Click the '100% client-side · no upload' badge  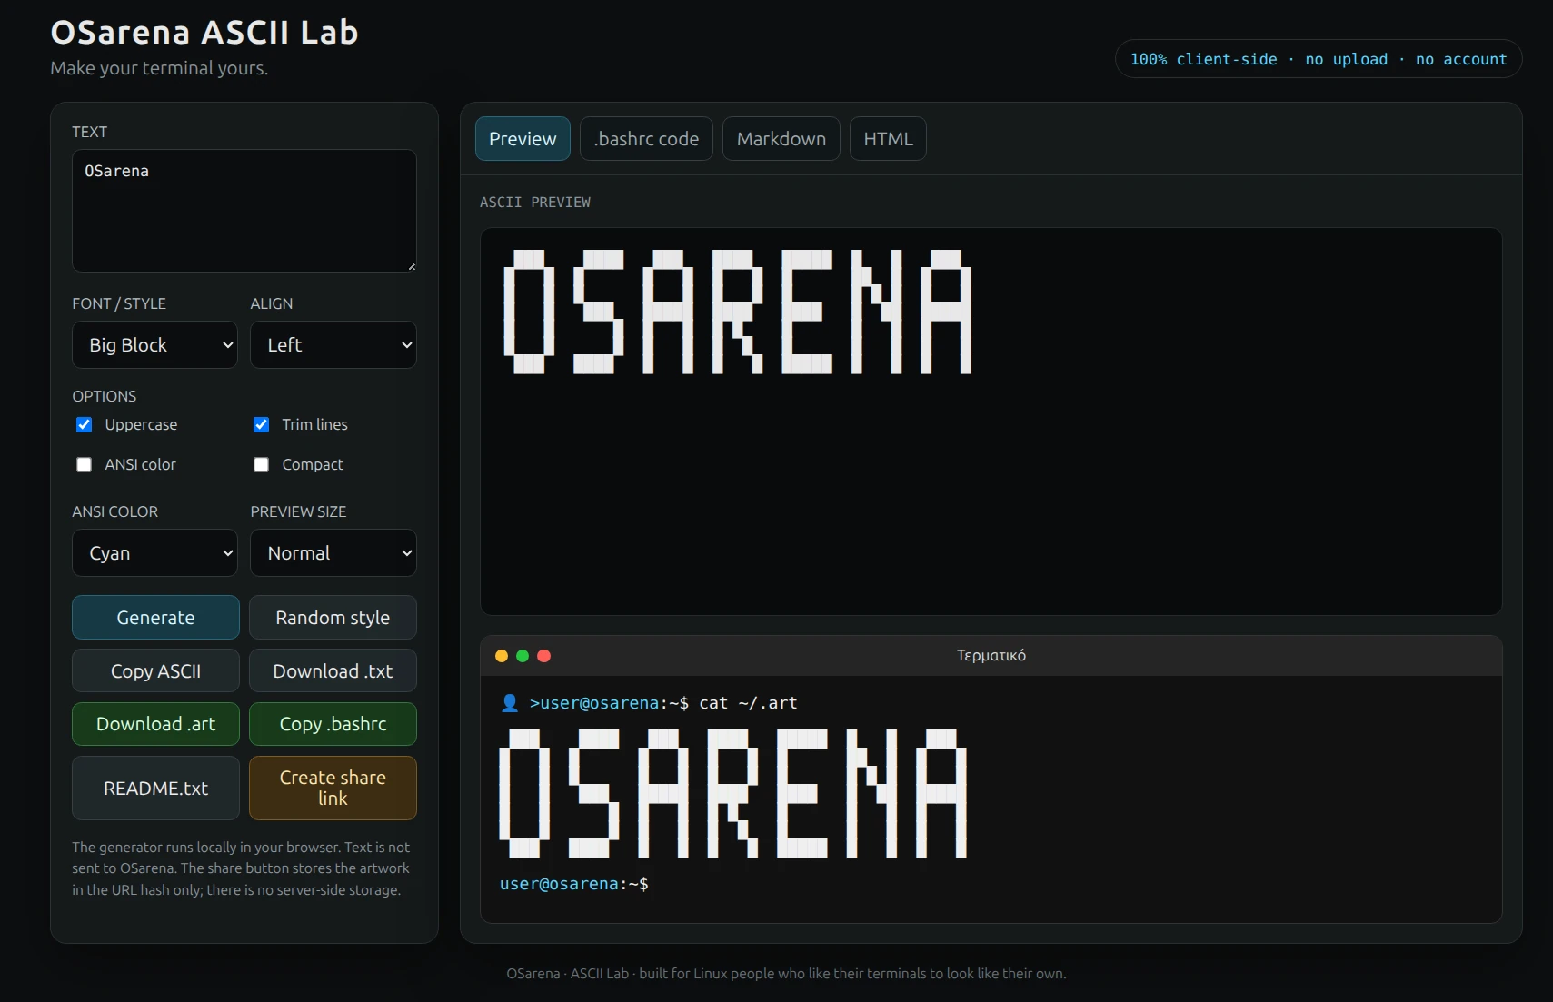click(1319, 59)
